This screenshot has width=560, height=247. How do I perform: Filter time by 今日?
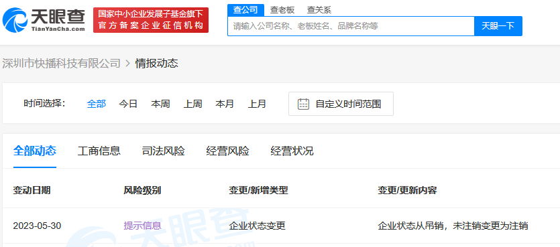128,104
